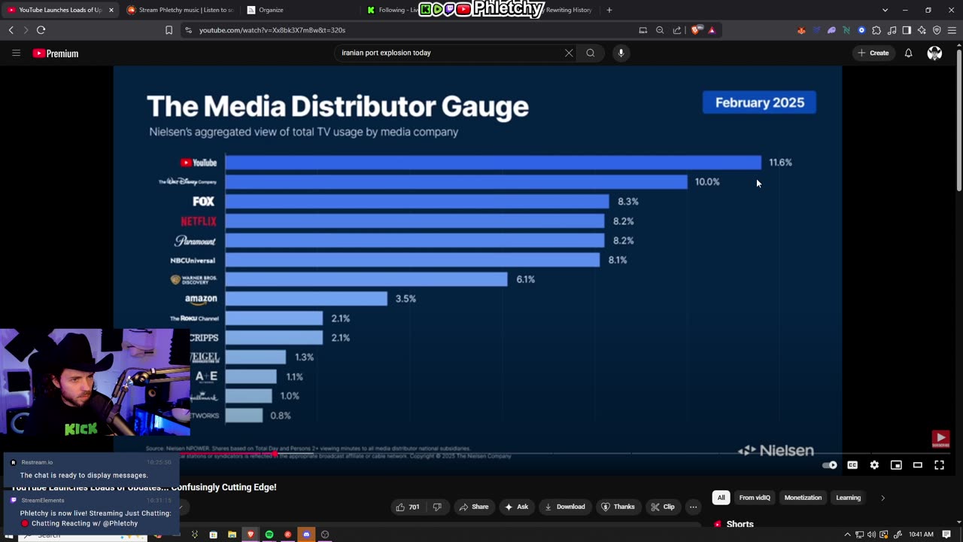Open the browser main menu
Screen dimensions: 963x542
click(952, 30)
